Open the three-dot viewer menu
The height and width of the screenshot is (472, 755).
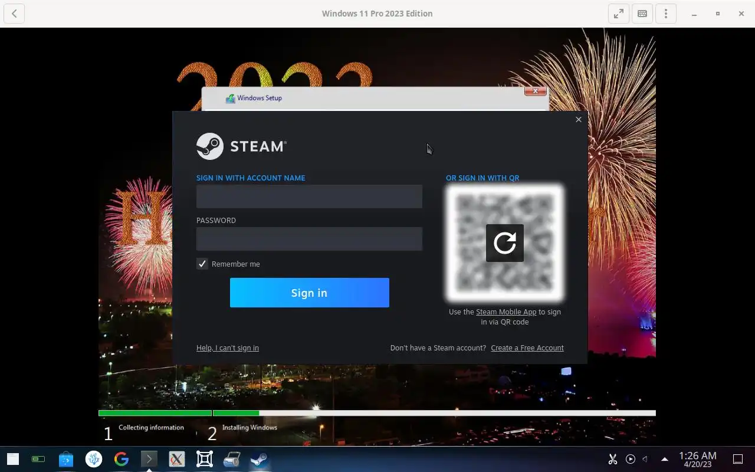[x=666, y=14]
